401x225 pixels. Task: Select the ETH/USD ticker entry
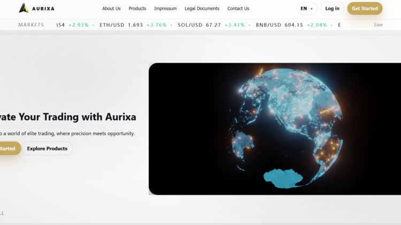[133, 25]
